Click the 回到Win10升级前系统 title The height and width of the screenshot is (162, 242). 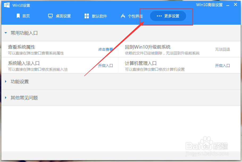click(x=148, y=47)
